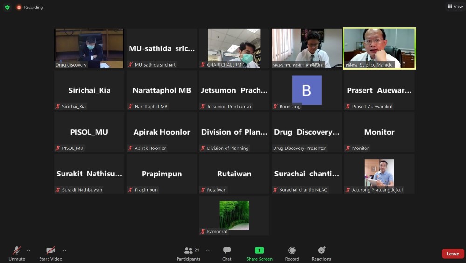Select Jaturong Pratuangdejkul's profile photo tile
This screenshot has height=263, width=466.
coord(379,173)
